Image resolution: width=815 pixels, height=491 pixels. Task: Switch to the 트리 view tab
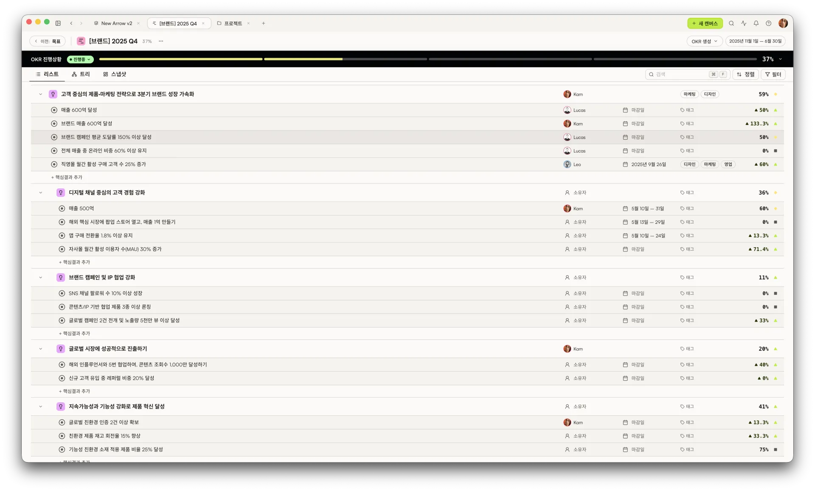pyautogui.click(x=81, y=74)
